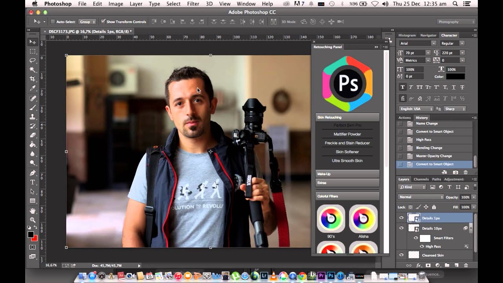
Task: Select the Eyedropper tool
Action: 33,88
